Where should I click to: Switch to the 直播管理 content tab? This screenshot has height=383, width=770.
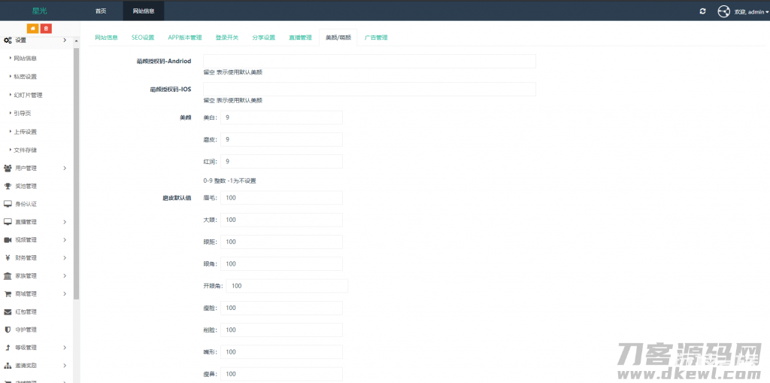coord(300,38)
